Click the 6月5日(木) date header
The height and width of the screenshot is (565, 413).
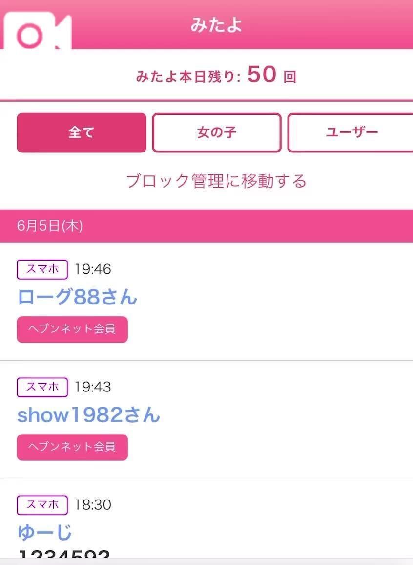click(50, 226)
